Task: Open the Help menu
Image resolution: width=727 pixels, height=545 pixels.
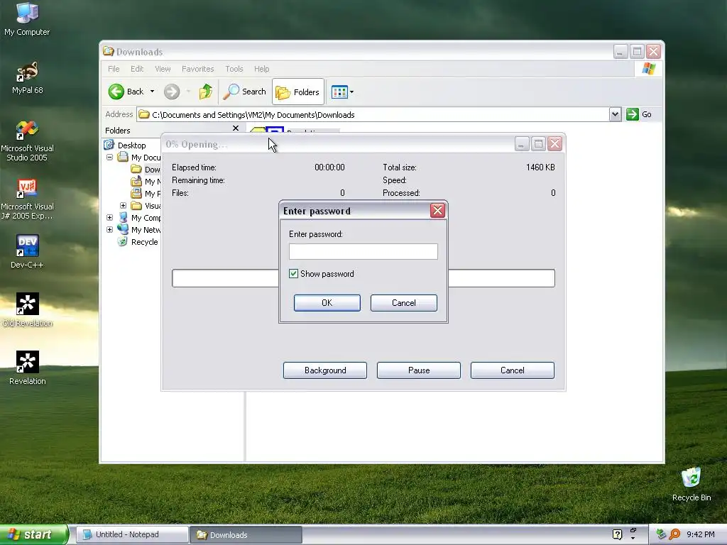Action: (x=261, y=69)
